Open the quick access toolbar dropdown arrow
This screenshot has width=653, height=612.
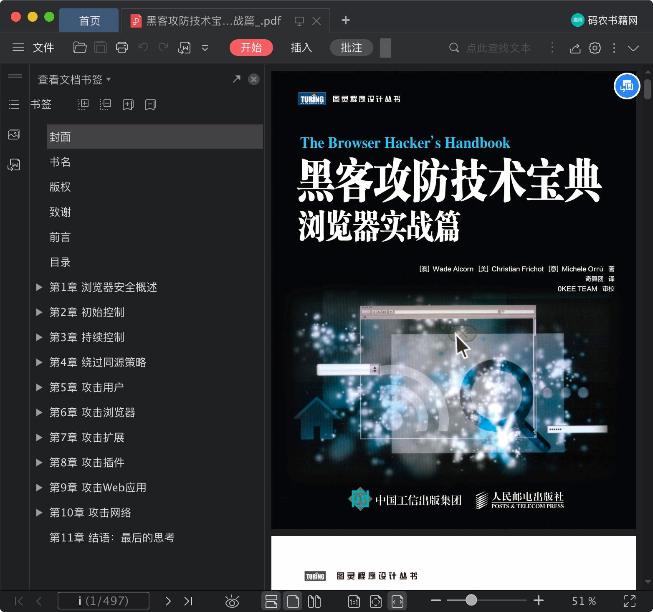pyautogui.click(x=205, y=48)
